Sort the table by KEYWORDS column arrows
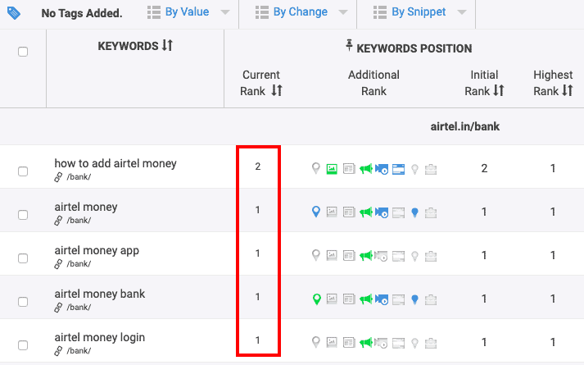The image size is (584, 365). (x=167, y=45)
